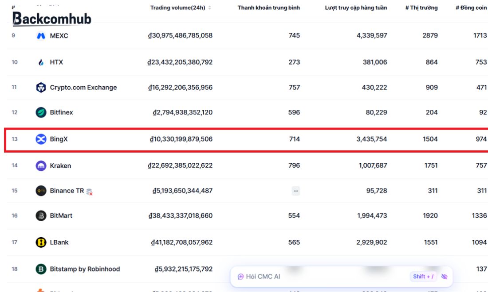The height and width of the screenshot is (292, 488).
Task: Click the # Đồng coin column header
Action: click(x=471, y=8)
